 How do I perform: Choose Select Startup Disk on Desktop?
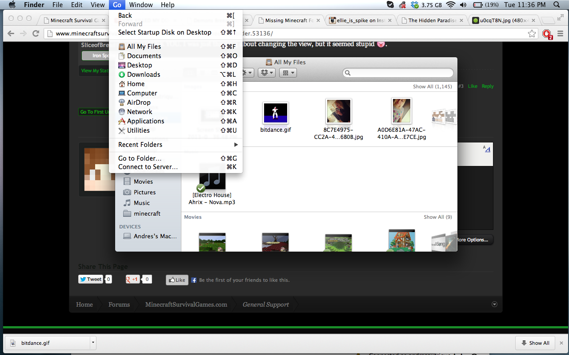tap(176, 32)
